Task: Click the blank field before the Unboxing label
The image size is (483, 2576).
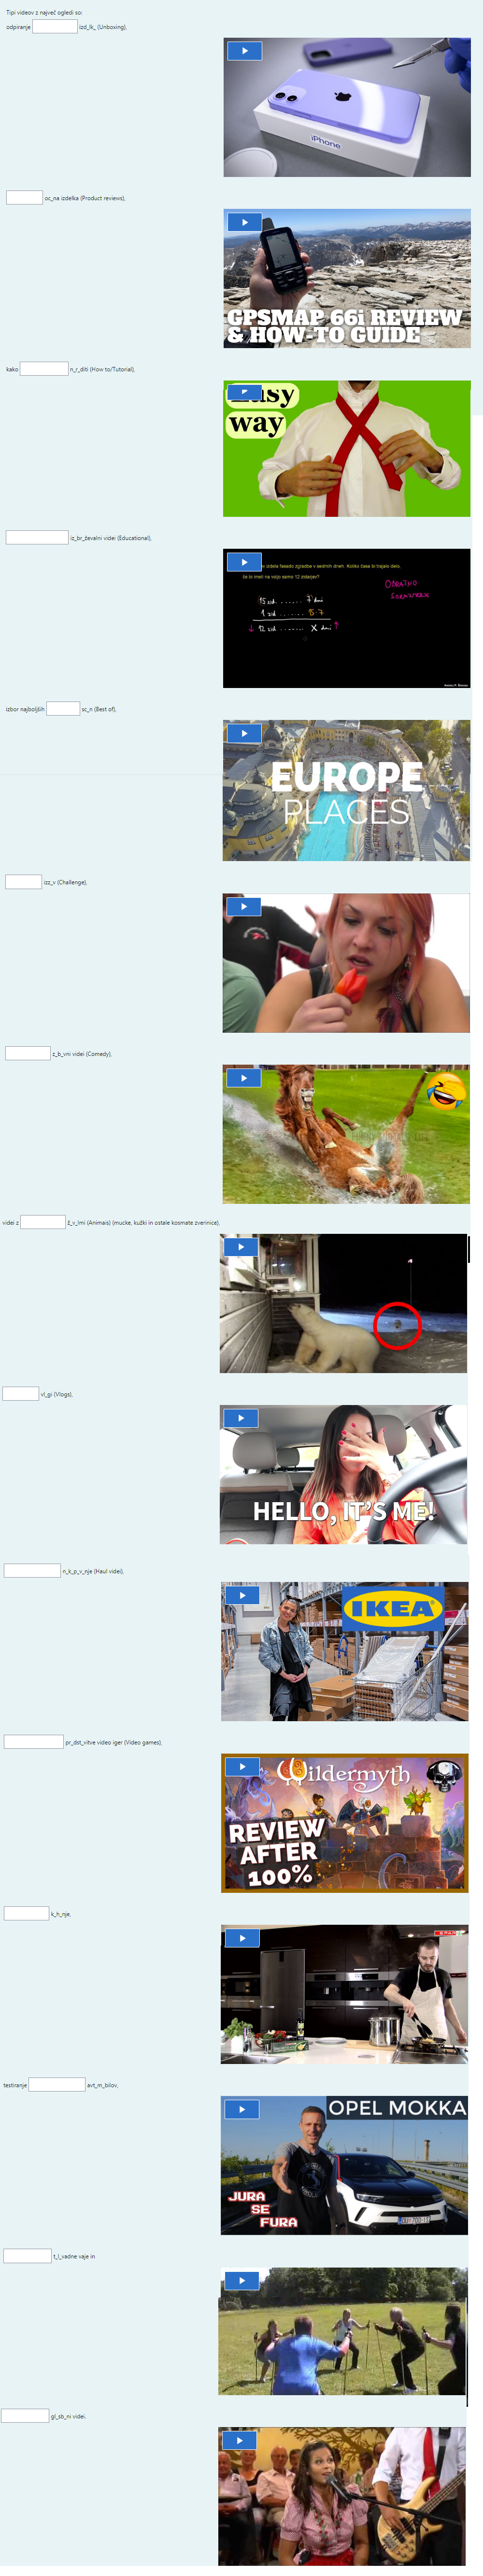Action: point(54,27)
